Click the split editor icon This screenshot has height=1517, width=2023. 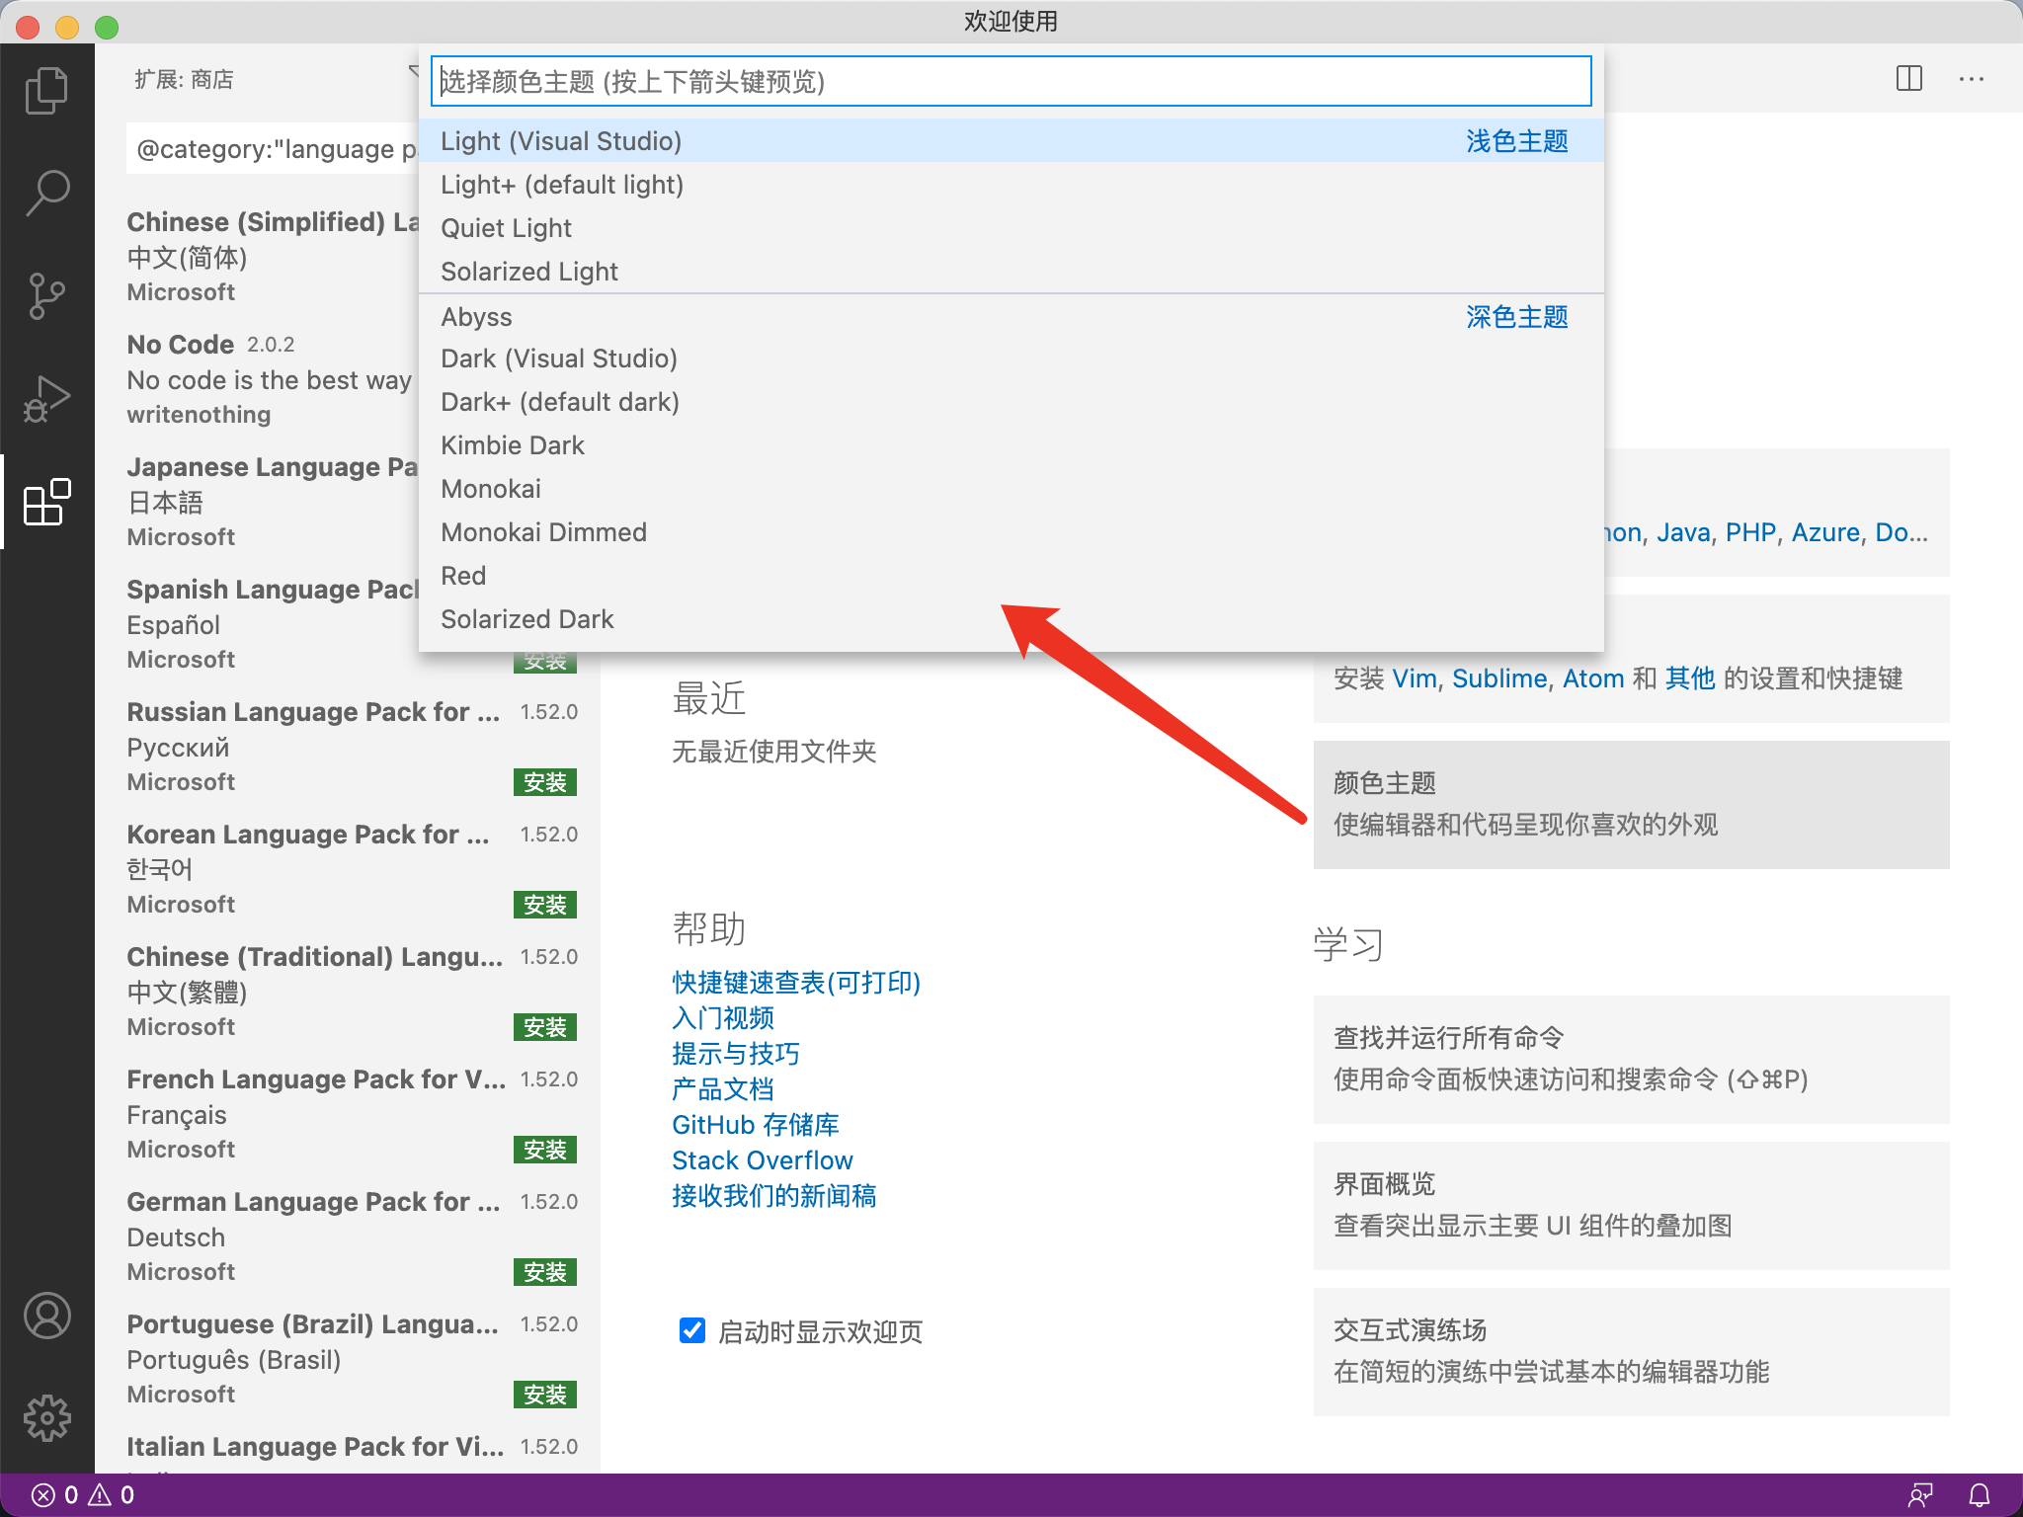(x=1909, y=79)
